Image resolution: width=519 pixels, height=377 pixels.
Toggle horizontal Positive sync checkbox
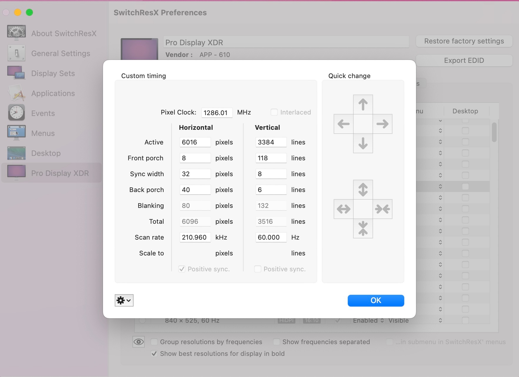point(182,269)
